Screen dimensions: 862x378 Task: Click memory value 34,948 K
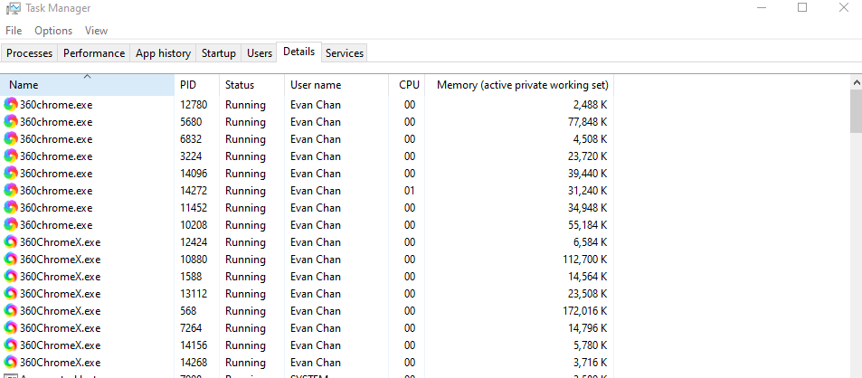588,208
